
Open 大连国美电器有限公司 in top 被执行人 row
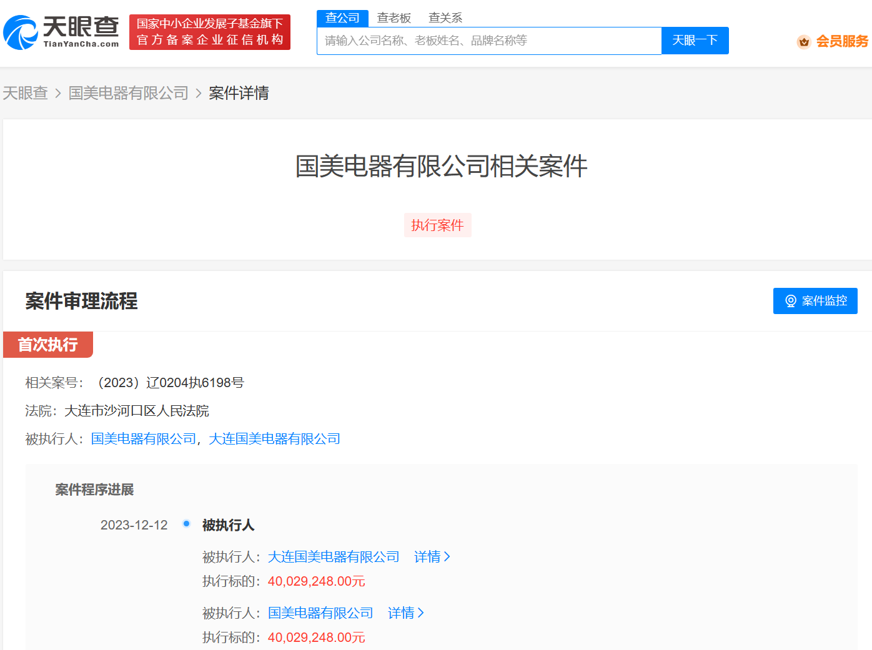pos(274,439)
